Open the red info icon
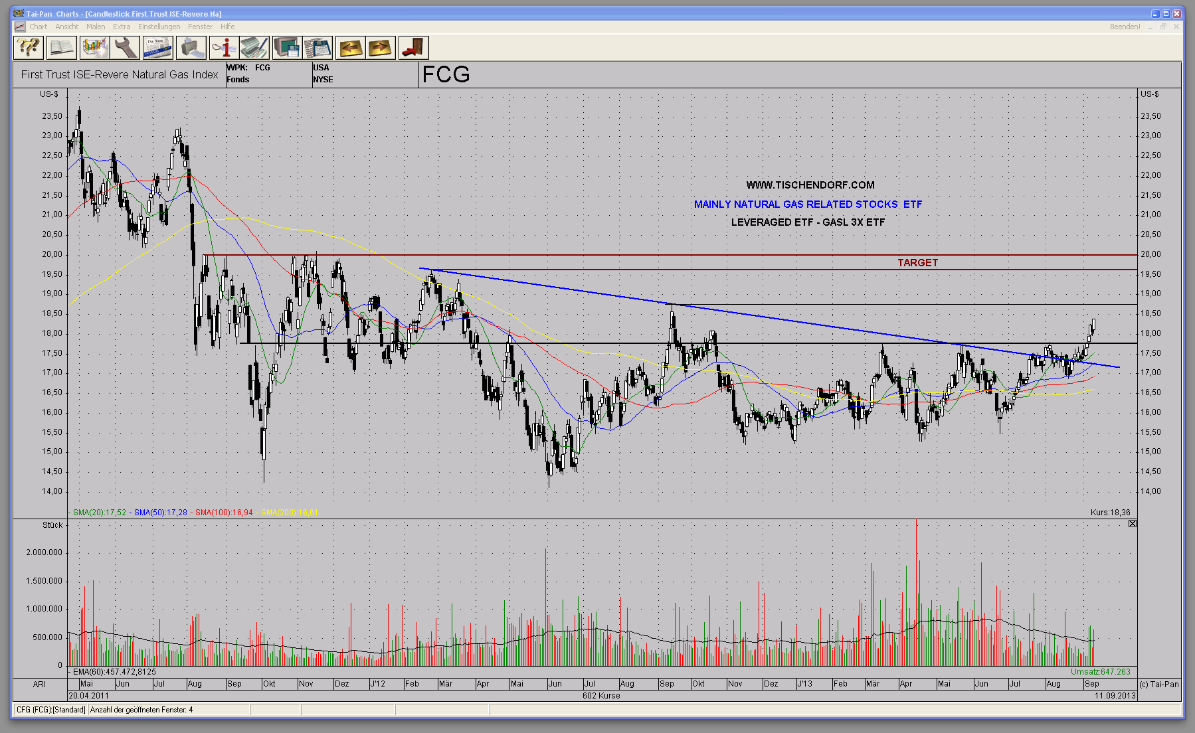This screenshot has width=1195, height=733. click(224, 48)
